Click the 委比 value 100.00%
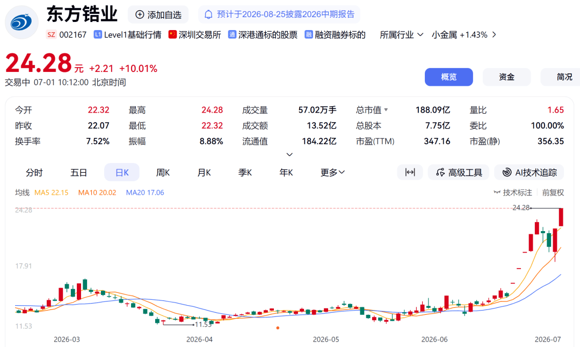The image size is (580, 347). [x=547, y=125]
